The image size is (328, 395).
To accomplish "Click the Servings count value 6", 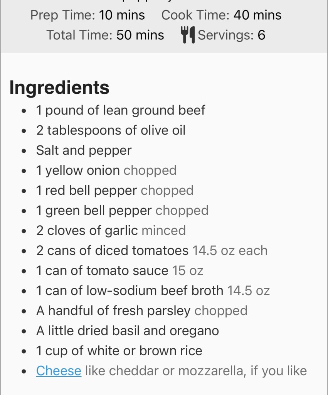I will point(261,35).
